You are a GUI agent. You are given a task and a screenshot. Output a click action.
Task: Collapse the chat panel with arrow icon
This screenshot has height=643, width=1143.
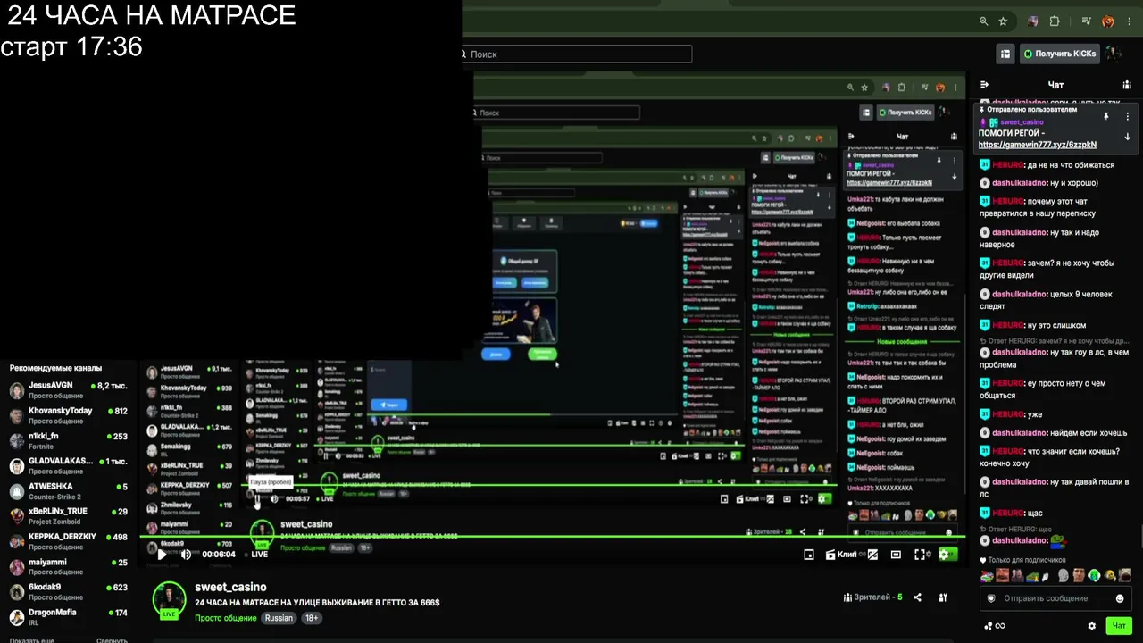[985, 85]
